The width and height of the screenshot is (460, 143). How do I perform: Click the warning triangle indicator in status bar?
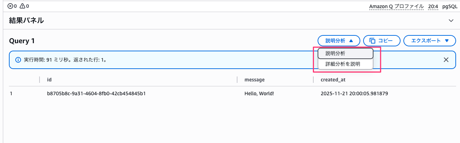pos(23,6)
